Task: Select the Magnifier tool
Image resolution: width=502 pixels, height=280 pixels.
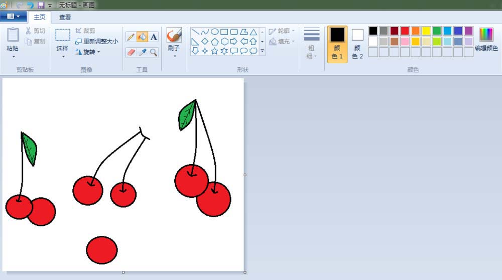Action: 154,52
